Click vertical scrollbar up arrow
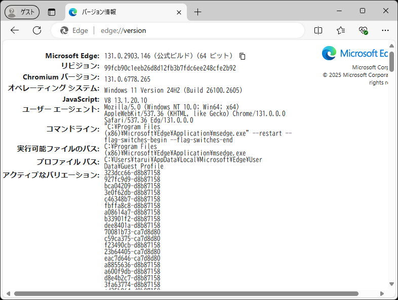This screenshot has height=300, width=398. click(x=391, y=46)
